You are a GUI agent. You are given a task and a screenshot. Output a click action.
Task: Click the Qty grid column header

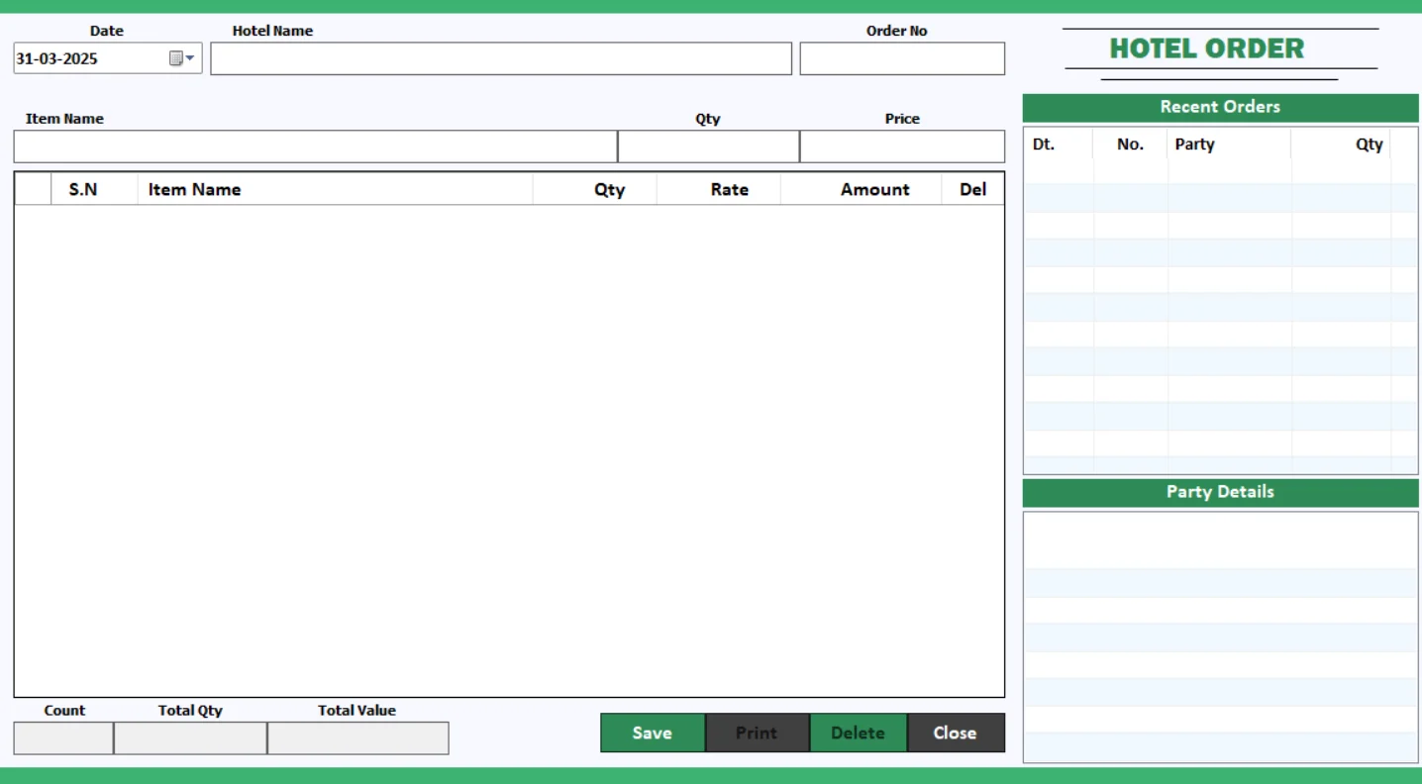click(594, 189)
